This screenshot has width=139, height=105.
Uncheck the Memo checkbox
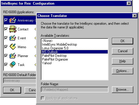tap(6, 47)
